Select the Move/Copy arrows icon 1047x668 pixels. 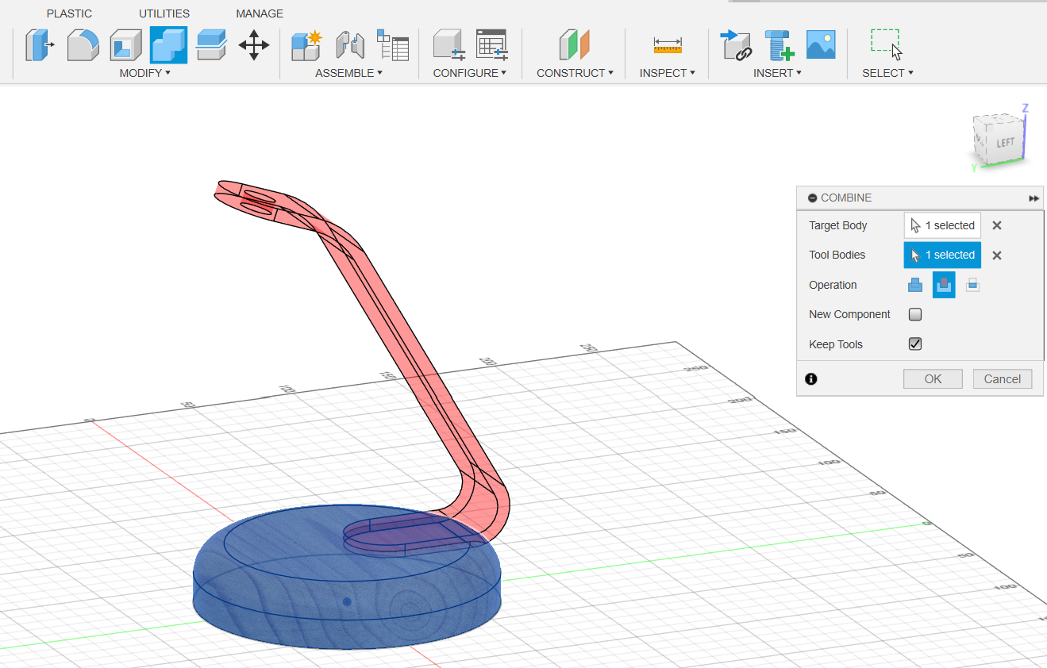pos(254,45)
